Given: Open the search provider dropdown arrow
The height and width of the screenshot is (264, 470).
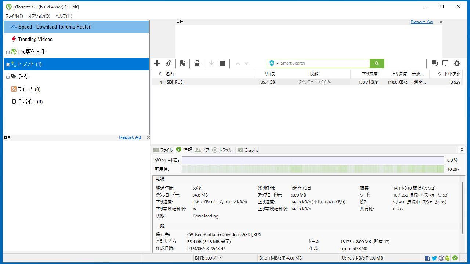Looking at the screenshot, I should [x=278, y=63].
